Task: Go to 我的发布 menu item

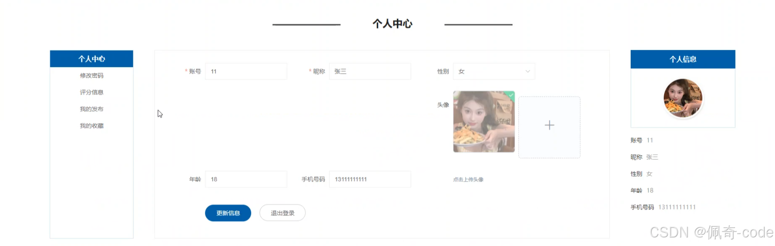Action: [92, 109]
